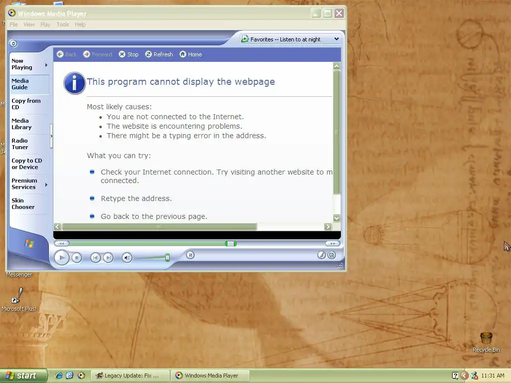The height and width of the screenshot is (383, 511).
Task: Refresh the Media Guide page
Action: (x=159, y=54)
